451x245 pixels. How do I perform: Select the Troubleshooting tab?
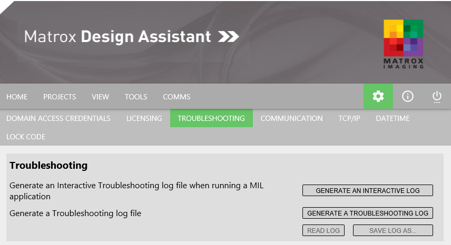[211, 118]
